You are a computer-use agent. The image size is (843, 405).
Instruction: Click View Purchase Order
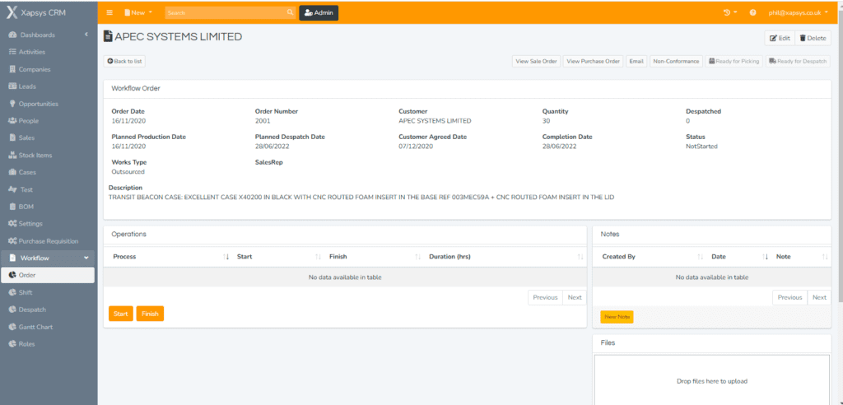click(593, 61)
